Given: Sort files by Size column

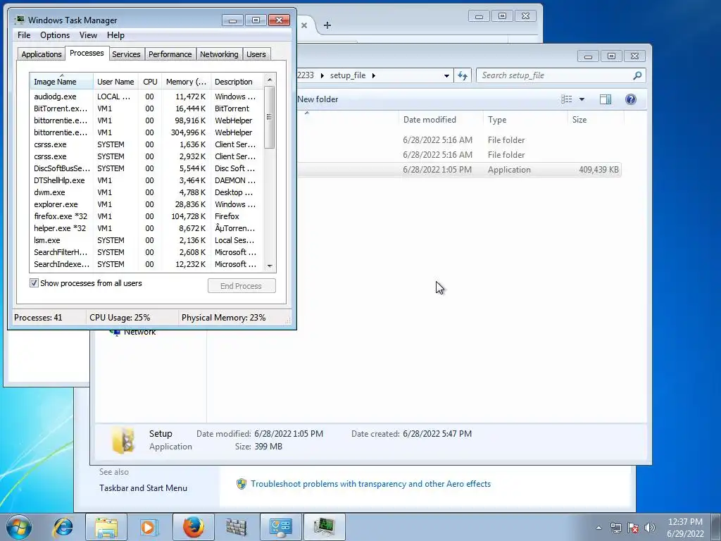Looking at the screenshot, I should pyautogui.click(x=596, y=120).
